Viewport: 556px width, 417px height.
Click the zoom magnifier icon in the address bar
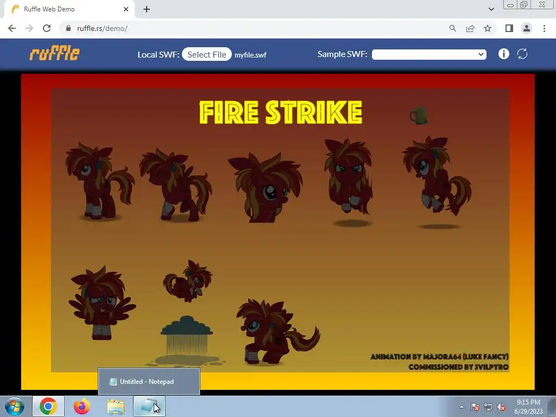tap(452, 28)
